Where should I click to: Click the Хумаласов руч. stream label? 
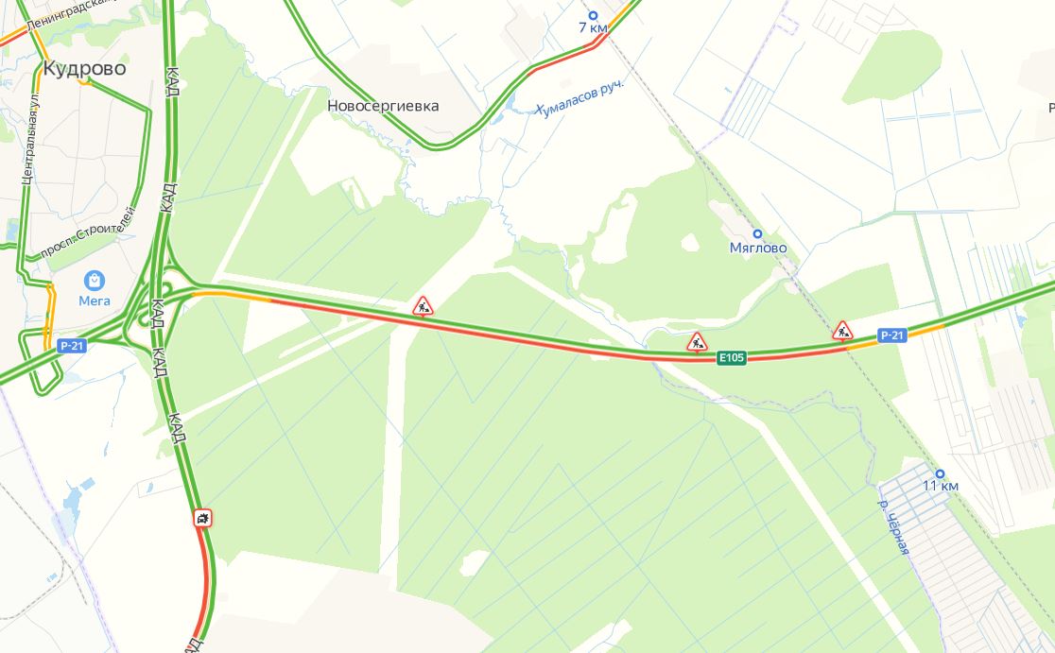(x=580, y=99)
